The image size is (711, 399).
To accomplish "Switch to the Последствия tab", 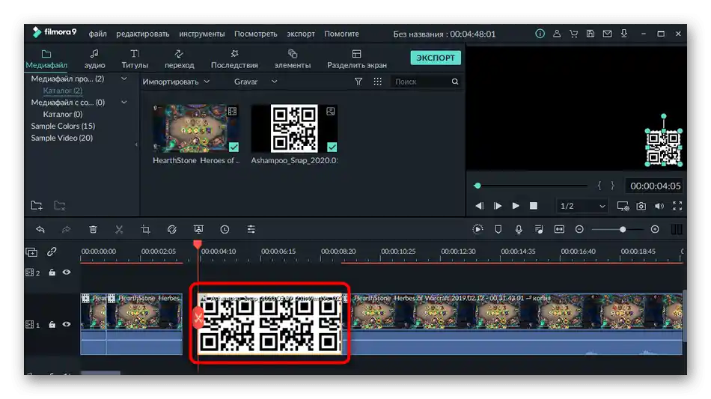I will [x=234, y=59].
